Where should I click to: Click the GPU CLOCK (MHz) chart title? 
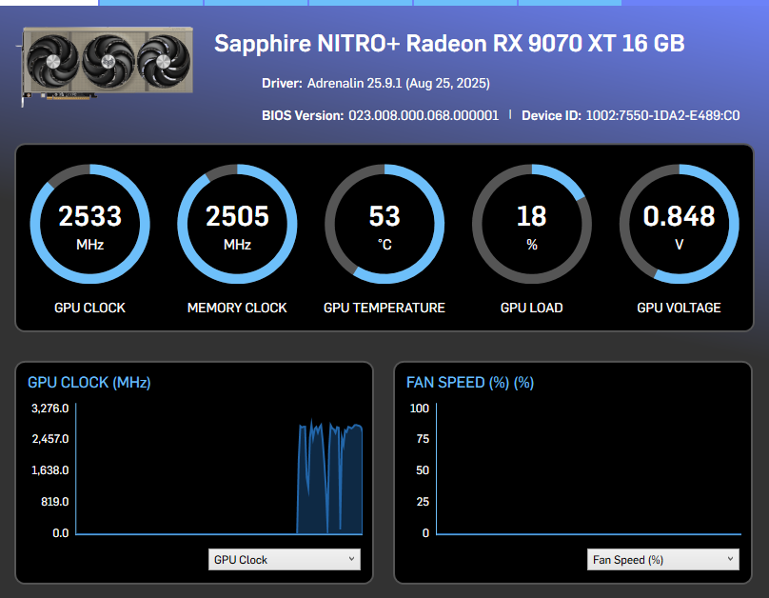(89, 383)
